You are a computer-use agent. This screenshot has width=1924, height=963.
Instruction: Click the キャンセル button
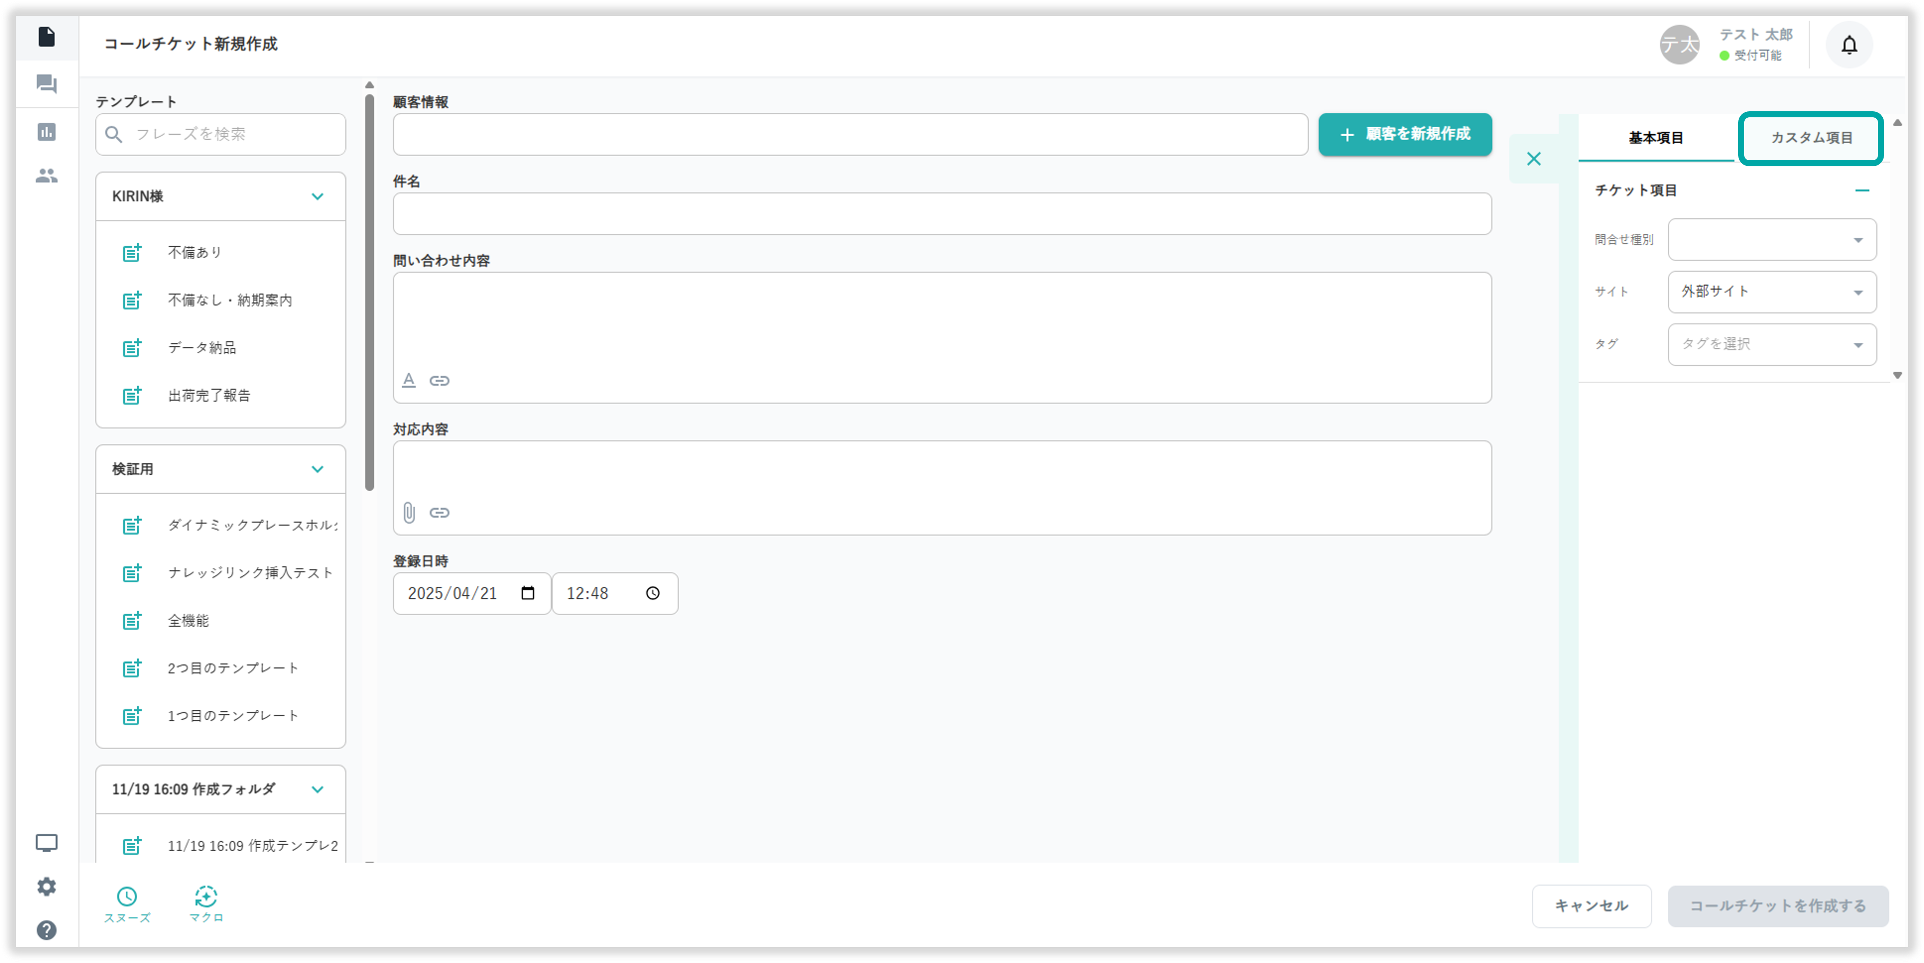pyautogui.click(x=1591, y=905)
